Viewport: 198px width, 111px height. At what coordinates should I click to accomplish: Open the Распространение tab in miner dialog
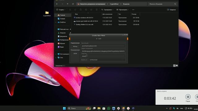point(75,50)
